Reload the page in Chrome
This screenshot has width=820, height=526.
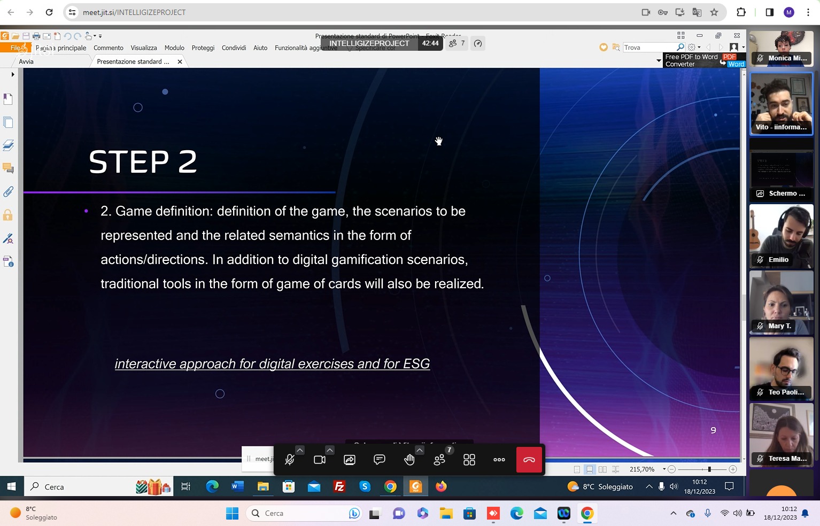coord(49,12)
